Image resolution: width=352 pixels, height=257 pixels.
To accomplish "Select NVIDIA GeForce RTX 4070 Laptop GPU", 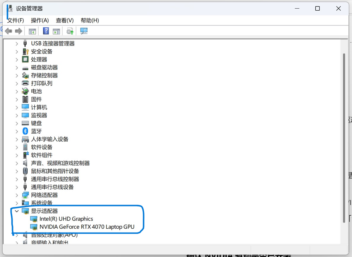I will tap(87, 227).
